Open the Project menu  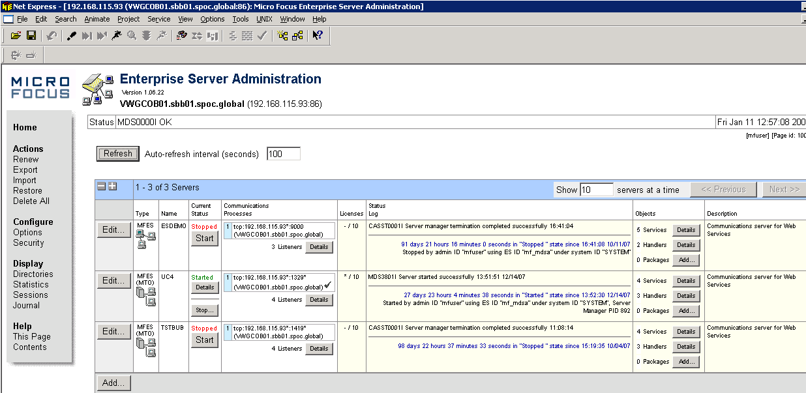129,19
